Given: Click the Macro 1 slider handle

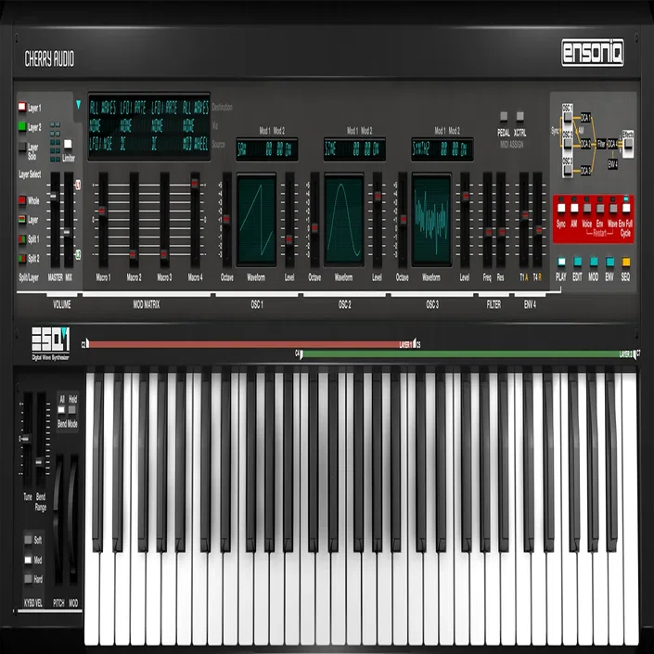Looking at the screenshot, I should click(x=102, y=211).
